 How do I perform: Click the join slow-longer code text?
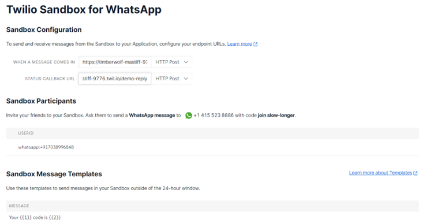(x=276, y=115)
